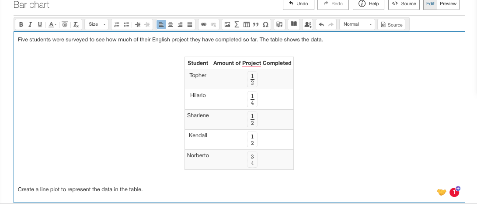Open the Help button
Viewport: 477px width, 206px height.
pos(369,4)
